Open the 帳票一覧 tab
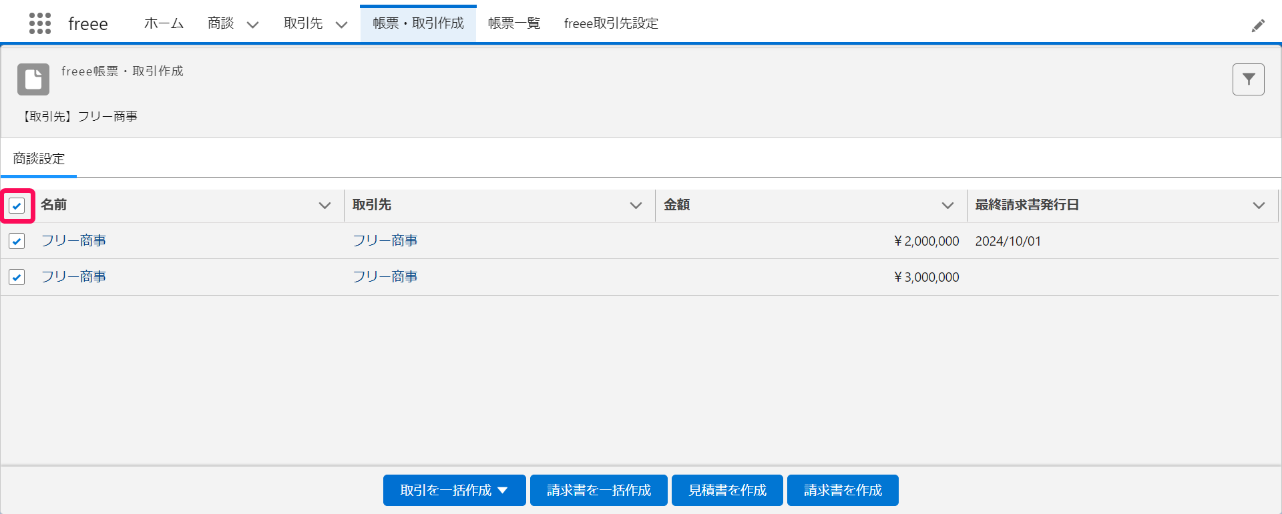This screenshot has height=514, width=1282. coord(514,23)
